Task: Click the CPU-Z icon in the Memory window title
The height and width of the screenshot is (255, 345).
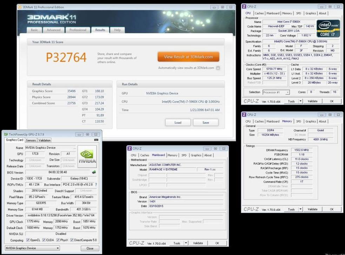Action: (x=244, y=115)
